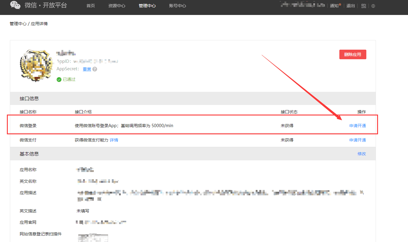
Task: Click 未获得 status in 微信登录 row
Action: pos(287,126)
